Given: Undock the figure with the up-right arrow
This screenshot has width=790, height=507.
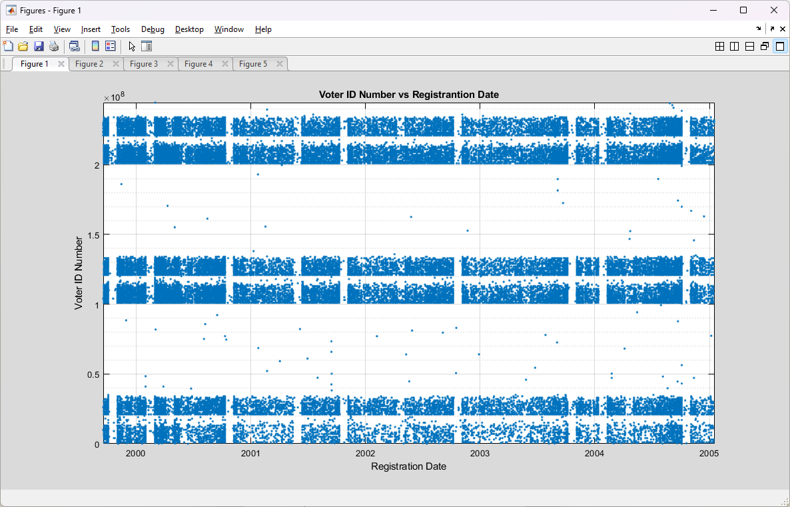Looking at the screenshot, I should [x=772, y=29].
